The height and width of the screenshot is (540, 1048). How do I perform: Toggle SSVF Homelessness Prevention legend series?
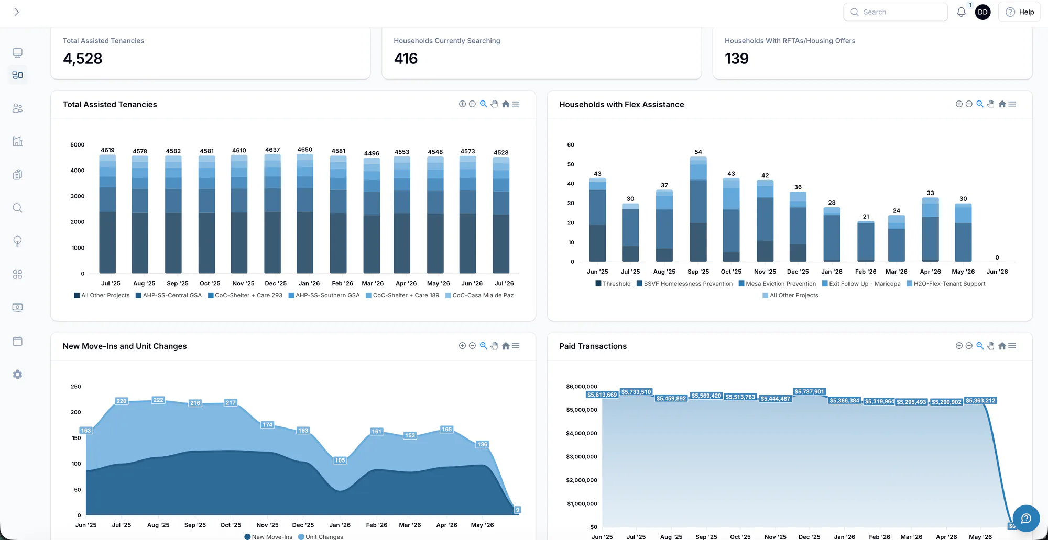(685, 284)
